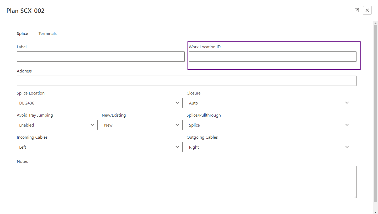
Task: Focus the Label input field
Action: tap(101, 57)
